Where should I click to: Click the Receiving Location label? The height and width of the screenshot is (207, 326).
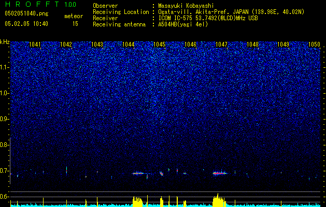click(x=121, y=12)
